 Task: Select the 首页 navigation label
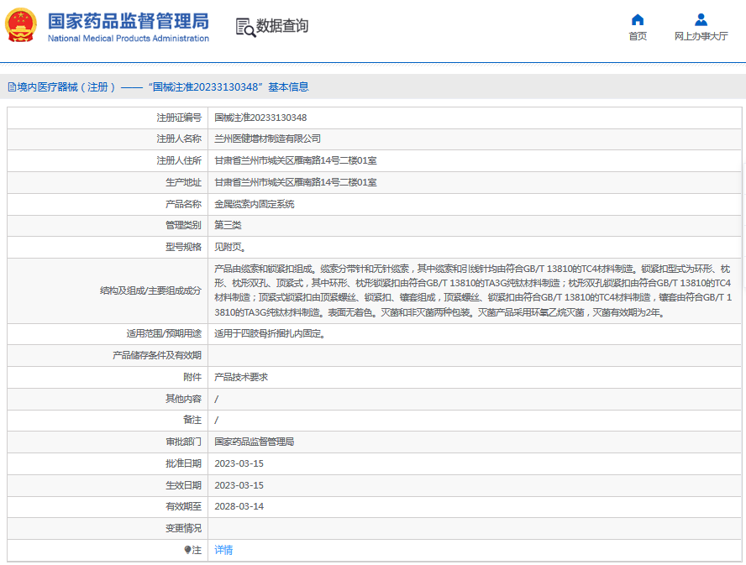pos(638,35)
